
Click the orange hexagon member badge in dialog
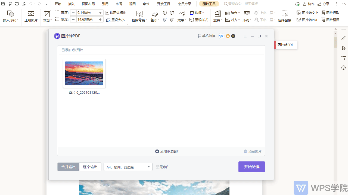point(228,36)
